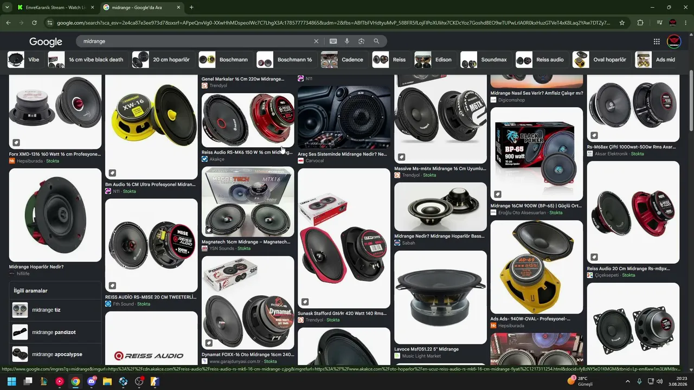Click the Google search input field
Viewport: 694px width, 390px height.
click(x=196, y=41)
